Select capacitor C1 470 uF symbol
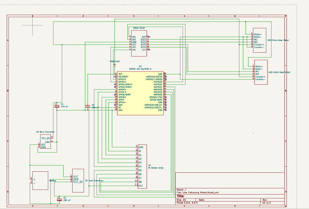This screenshot has height=209, width=309. point(57,105)
